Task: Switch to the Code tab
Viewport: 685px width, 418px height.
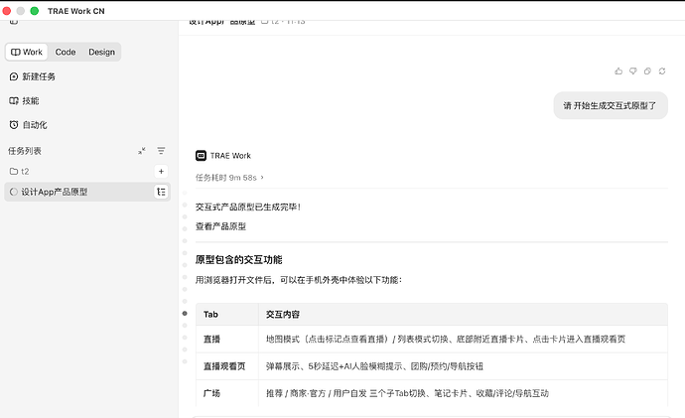Action: tap(66, 52)
